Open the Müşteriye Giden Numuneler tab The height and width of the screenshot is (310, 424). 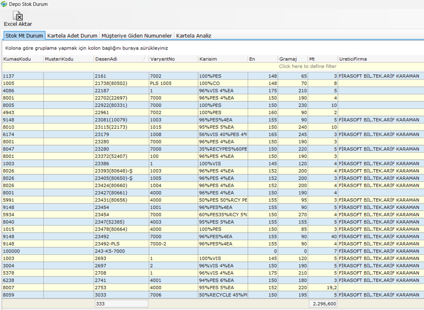137,36
